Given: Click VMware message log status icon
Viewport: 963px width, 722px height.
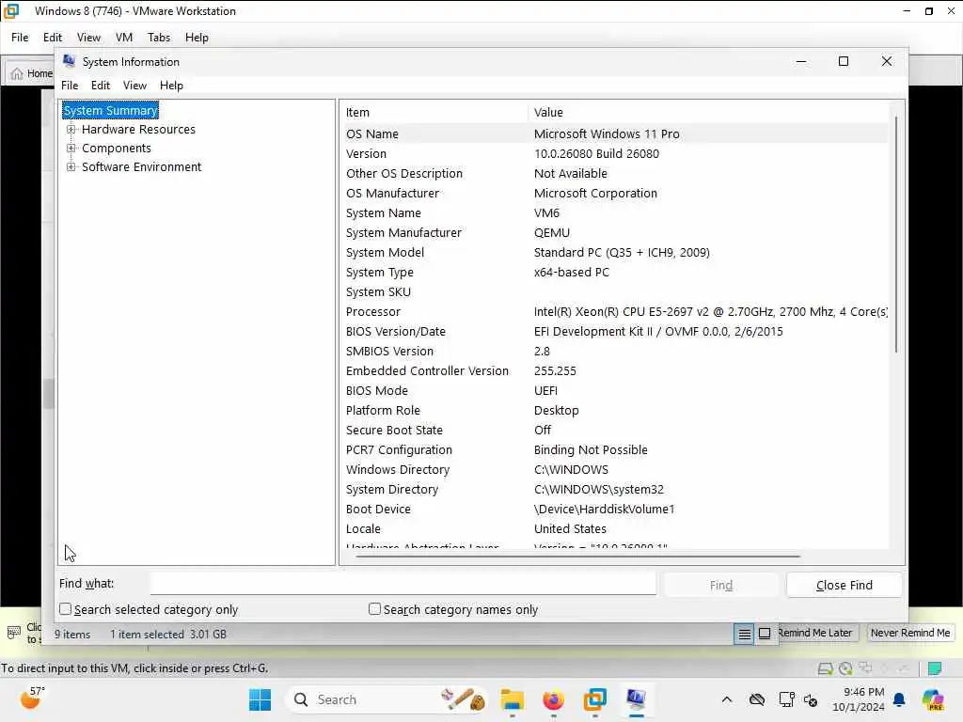Looking at the screenshot, I should [935, 668].
